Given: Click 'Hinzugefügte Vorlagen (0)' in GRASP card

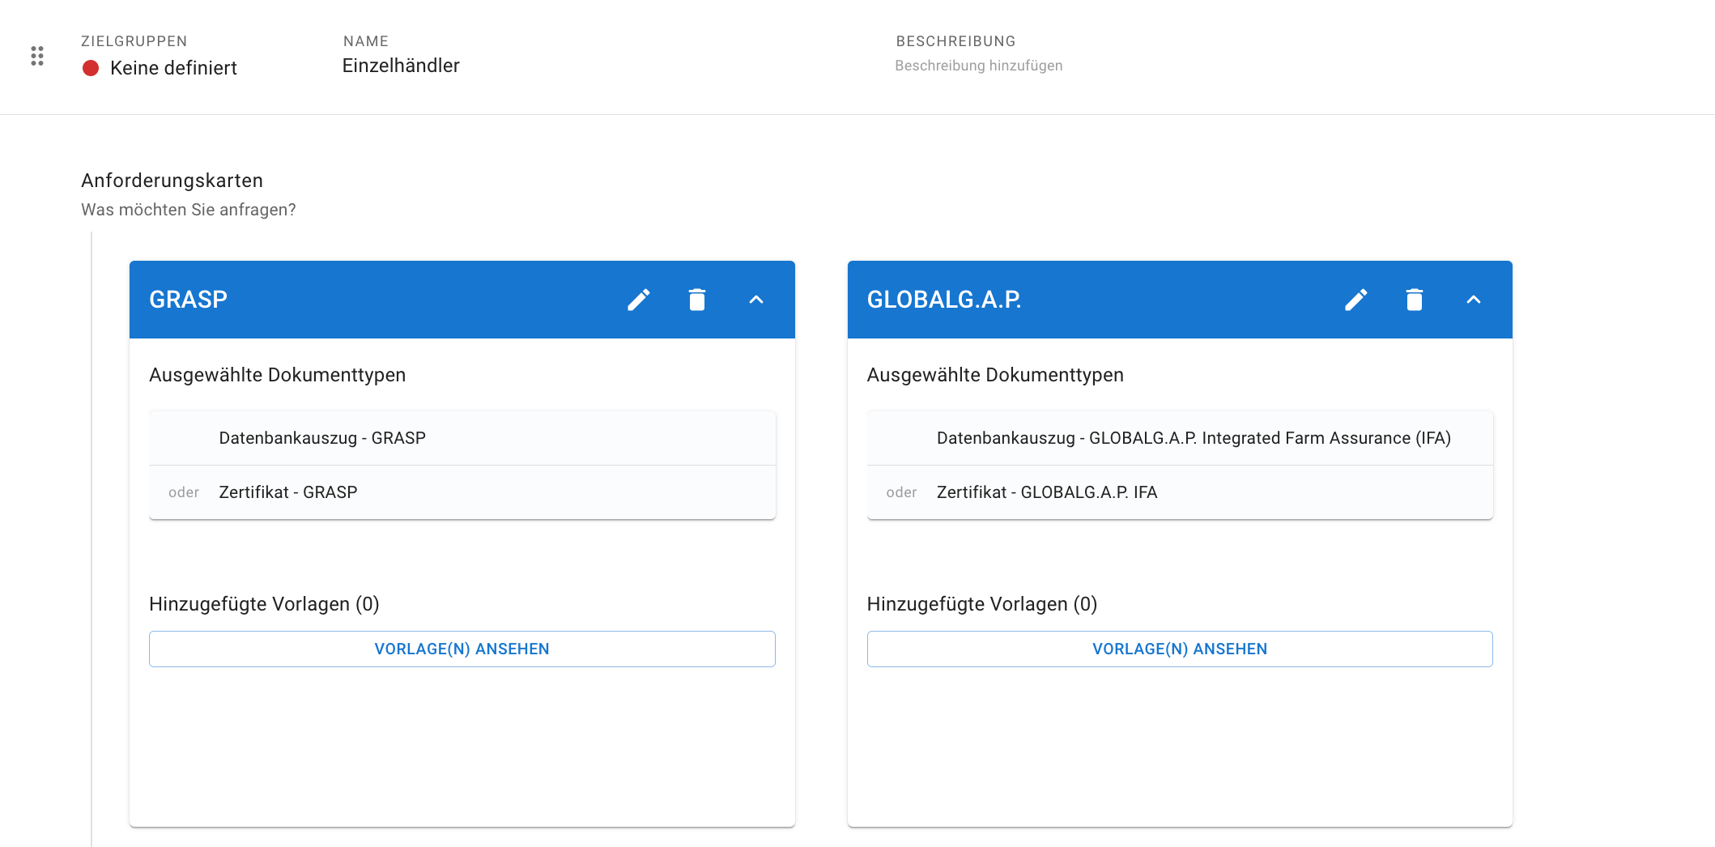Looking at the screenshot, I should (264, 604).
